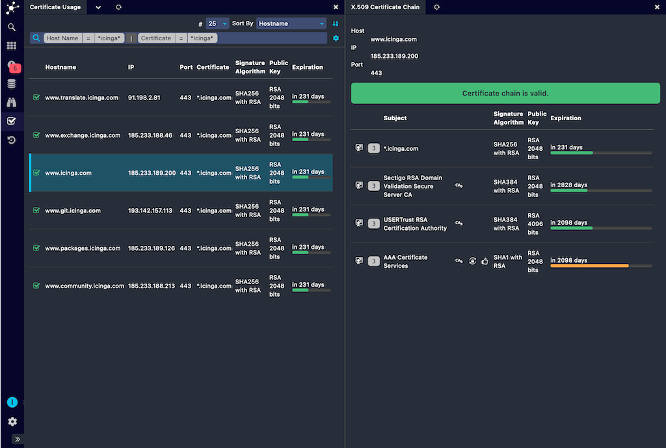Click the OR pipe operator in the filter
The width and height of the screenshot is (666, 448).
coord(131,38)
